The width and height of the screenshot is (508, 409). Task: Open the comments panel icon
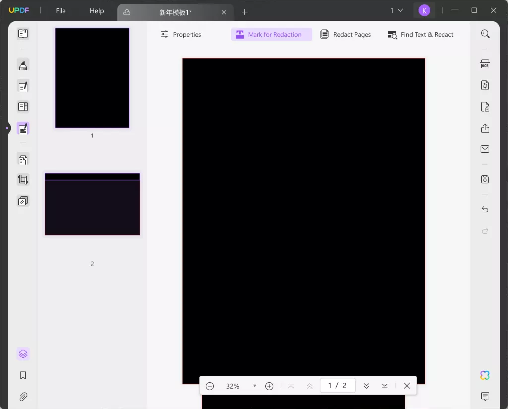(485, 396)
